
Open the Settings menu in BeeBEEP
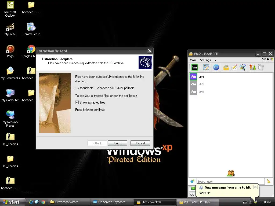[x=205, y=60]
